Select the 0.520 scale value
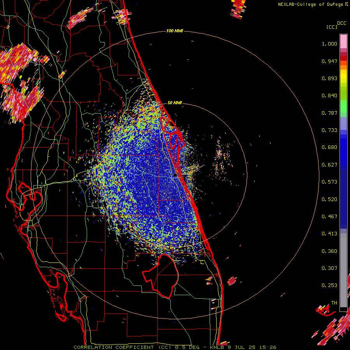 (x=329, y=199)
